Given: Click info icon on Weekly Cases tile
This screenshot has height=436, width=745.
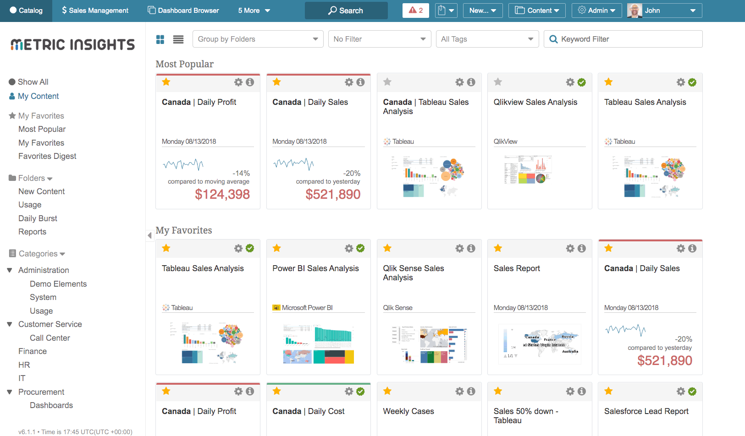Looking at the screenshot, I should pyautogui.click(x=471, y=391).
